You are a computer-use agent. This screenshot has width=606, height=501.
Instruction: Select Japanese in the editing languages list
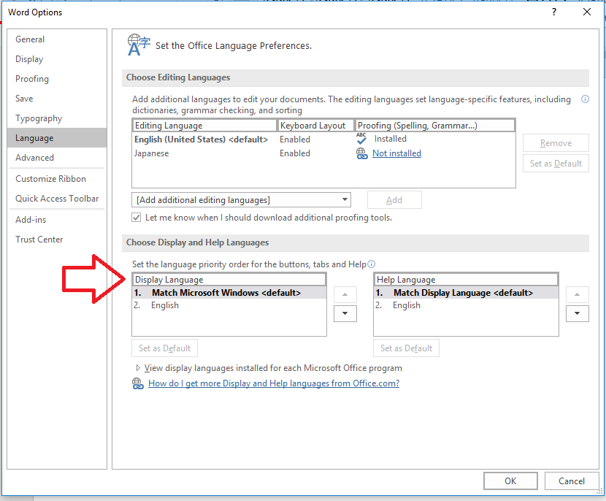(x=154, y=153)
